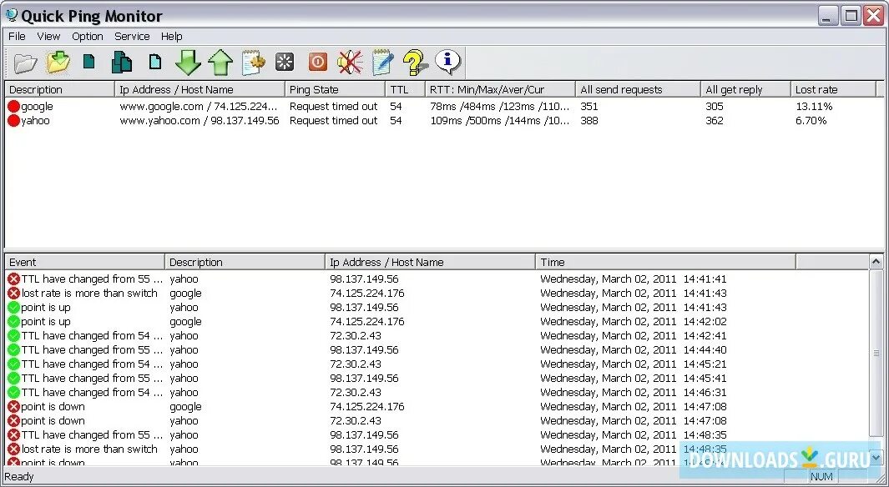The height and width of the screenshot is (487, 889).
Task: Click the single dark teal page icon
Action: tap(89, 61)
